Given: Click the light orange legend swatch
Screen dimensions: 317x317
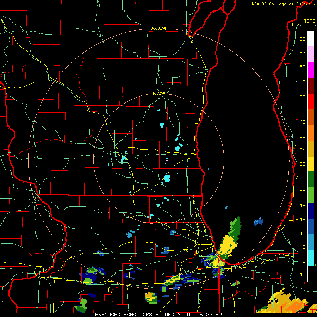Looking at the screenshot, I should 311,133.
